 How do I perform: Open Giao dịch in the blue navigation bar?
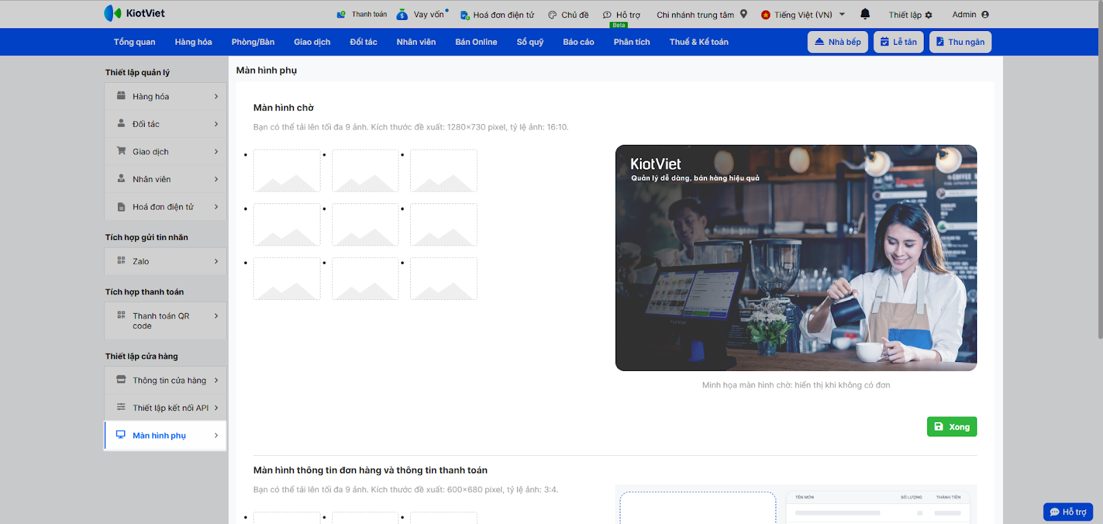[312, 42]
